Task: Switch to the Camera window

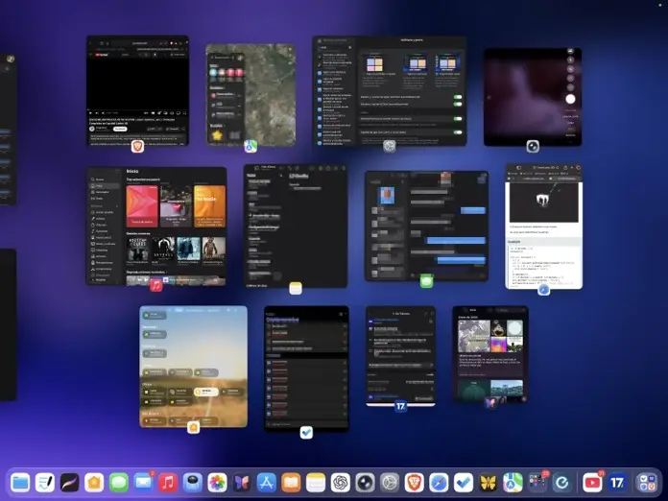Action: (533, 97)
